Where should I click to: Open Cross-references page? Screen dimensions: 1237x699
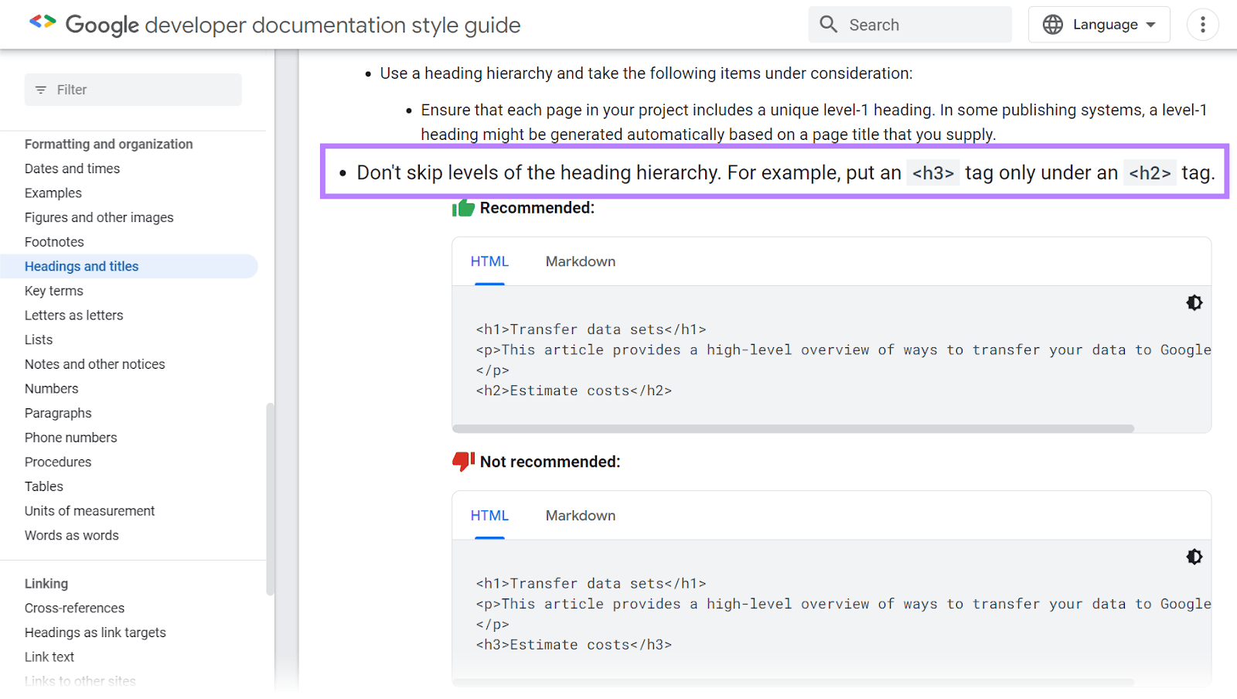coord(74,608)
